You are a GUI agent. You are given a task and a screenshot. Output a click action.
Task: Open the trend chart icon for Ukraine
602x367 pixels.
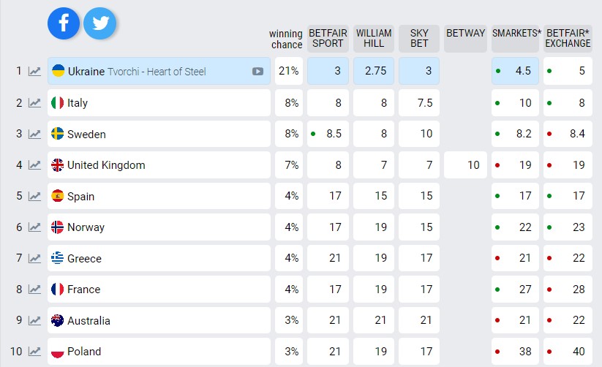(x=34, y=72)
